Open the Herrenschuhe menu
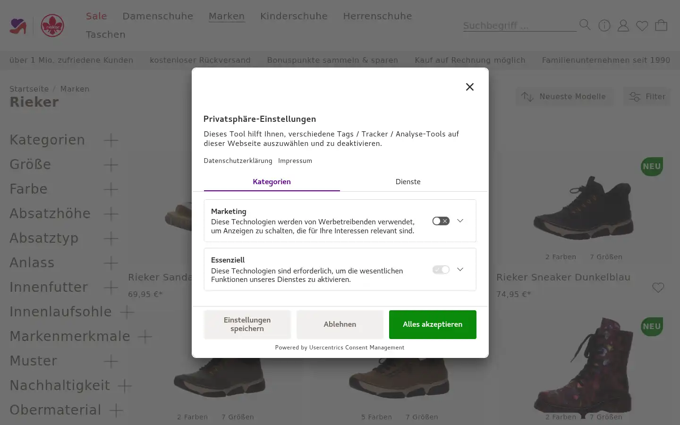Viewport: 680px width, 425px height. (x=377, y=16)
